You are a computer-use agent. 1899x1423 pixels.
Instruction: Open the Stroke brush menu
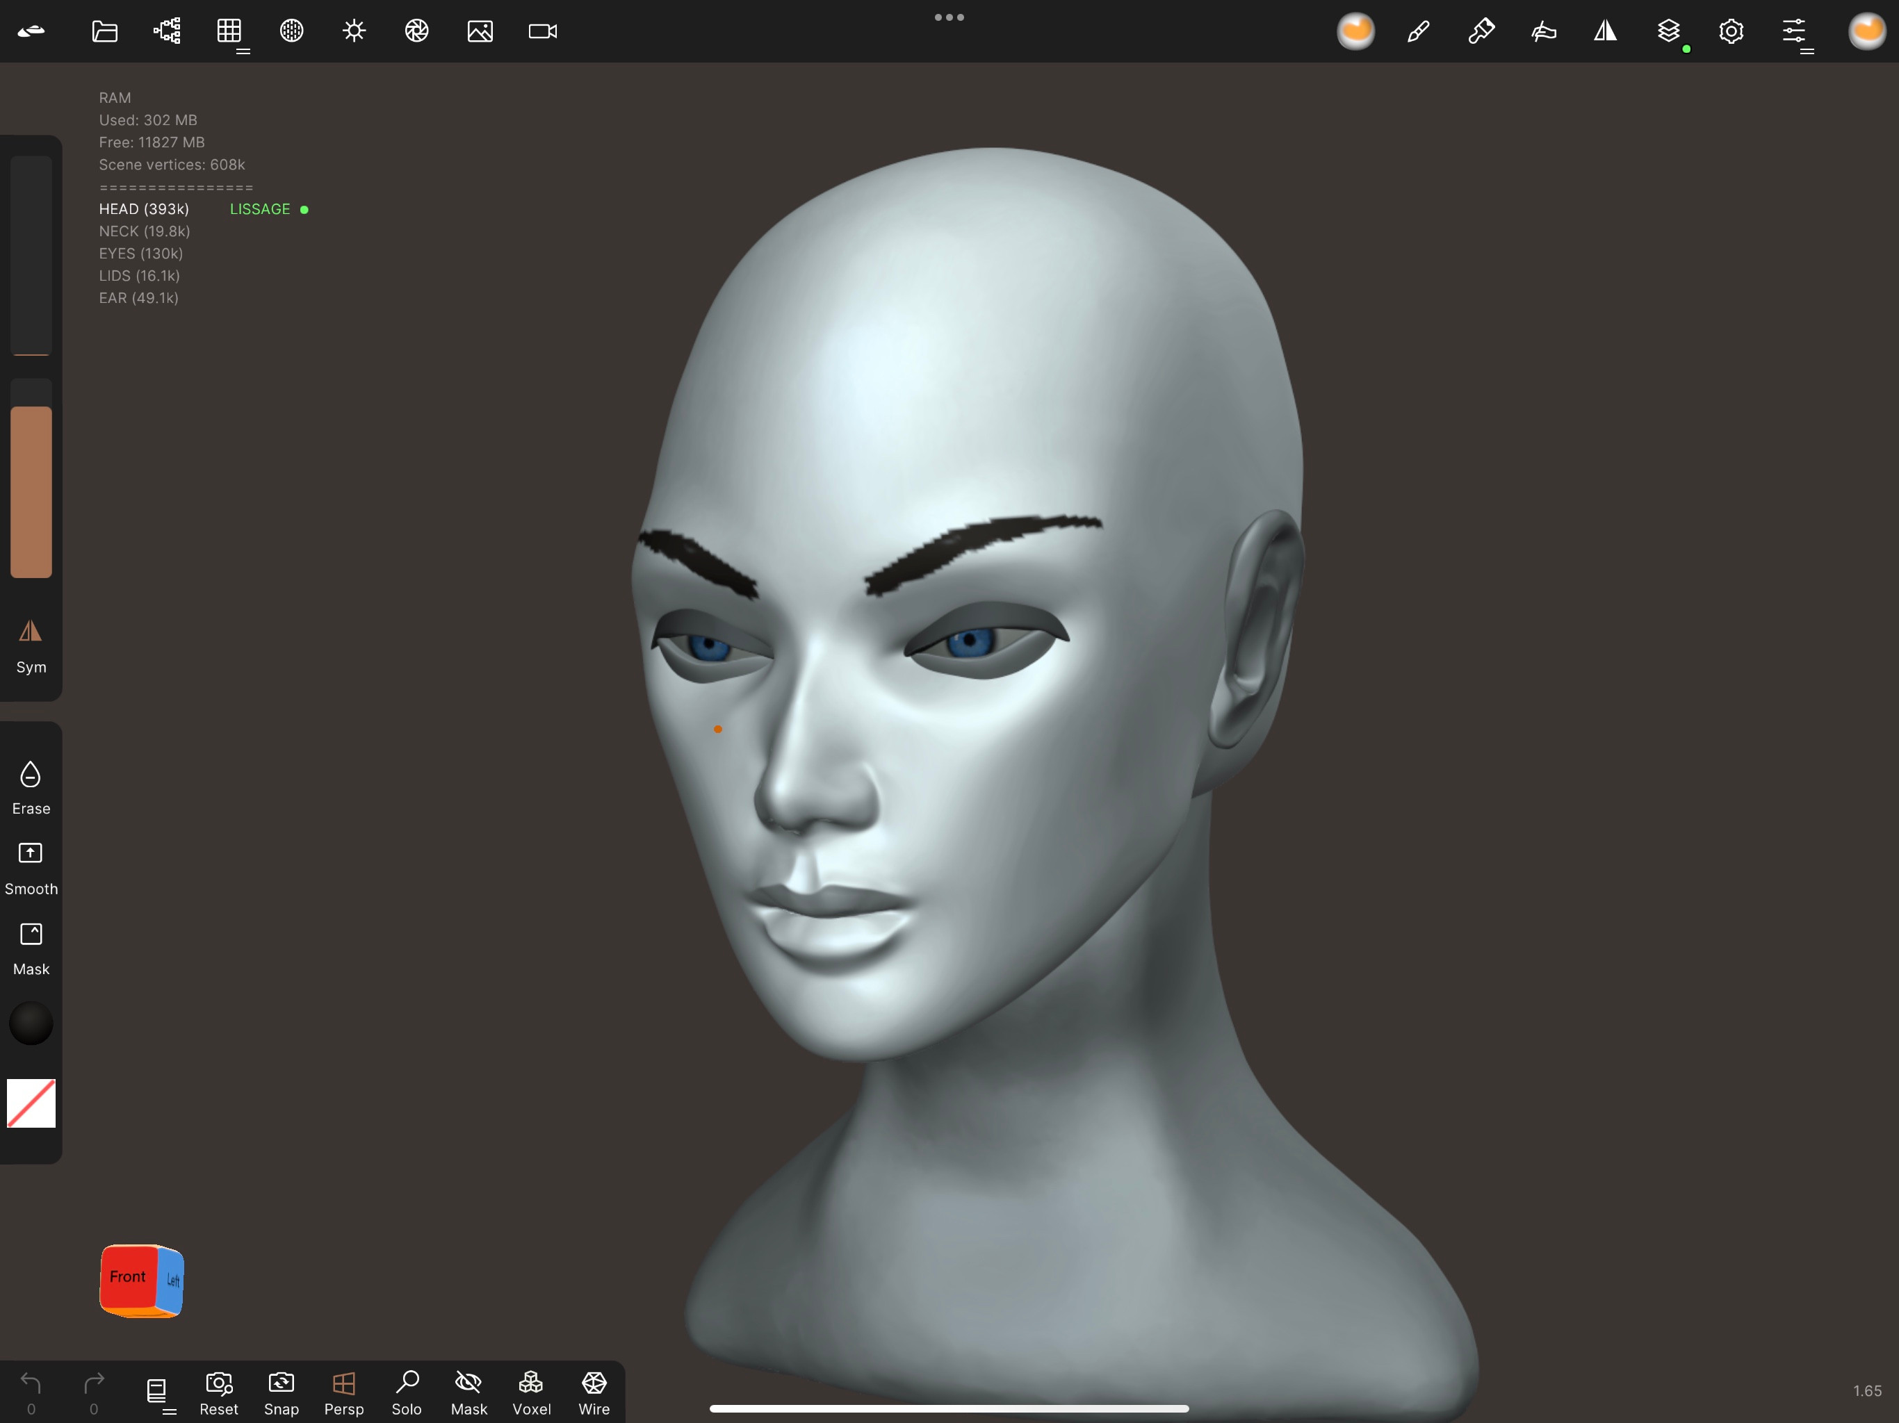click(x=1418, y=32)
